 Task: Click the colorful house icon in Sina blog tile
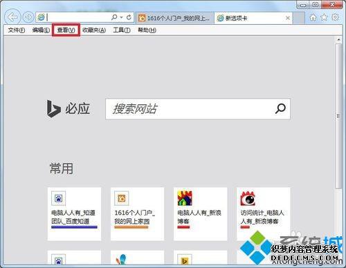[185, 198]
